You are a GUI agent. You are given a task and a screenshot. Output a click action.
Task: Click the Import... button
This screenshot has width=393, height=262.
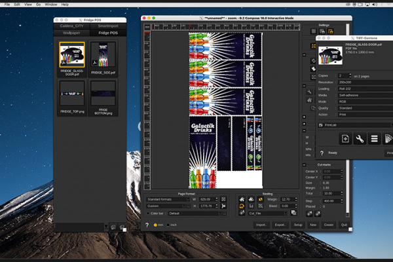click(263, 225)
